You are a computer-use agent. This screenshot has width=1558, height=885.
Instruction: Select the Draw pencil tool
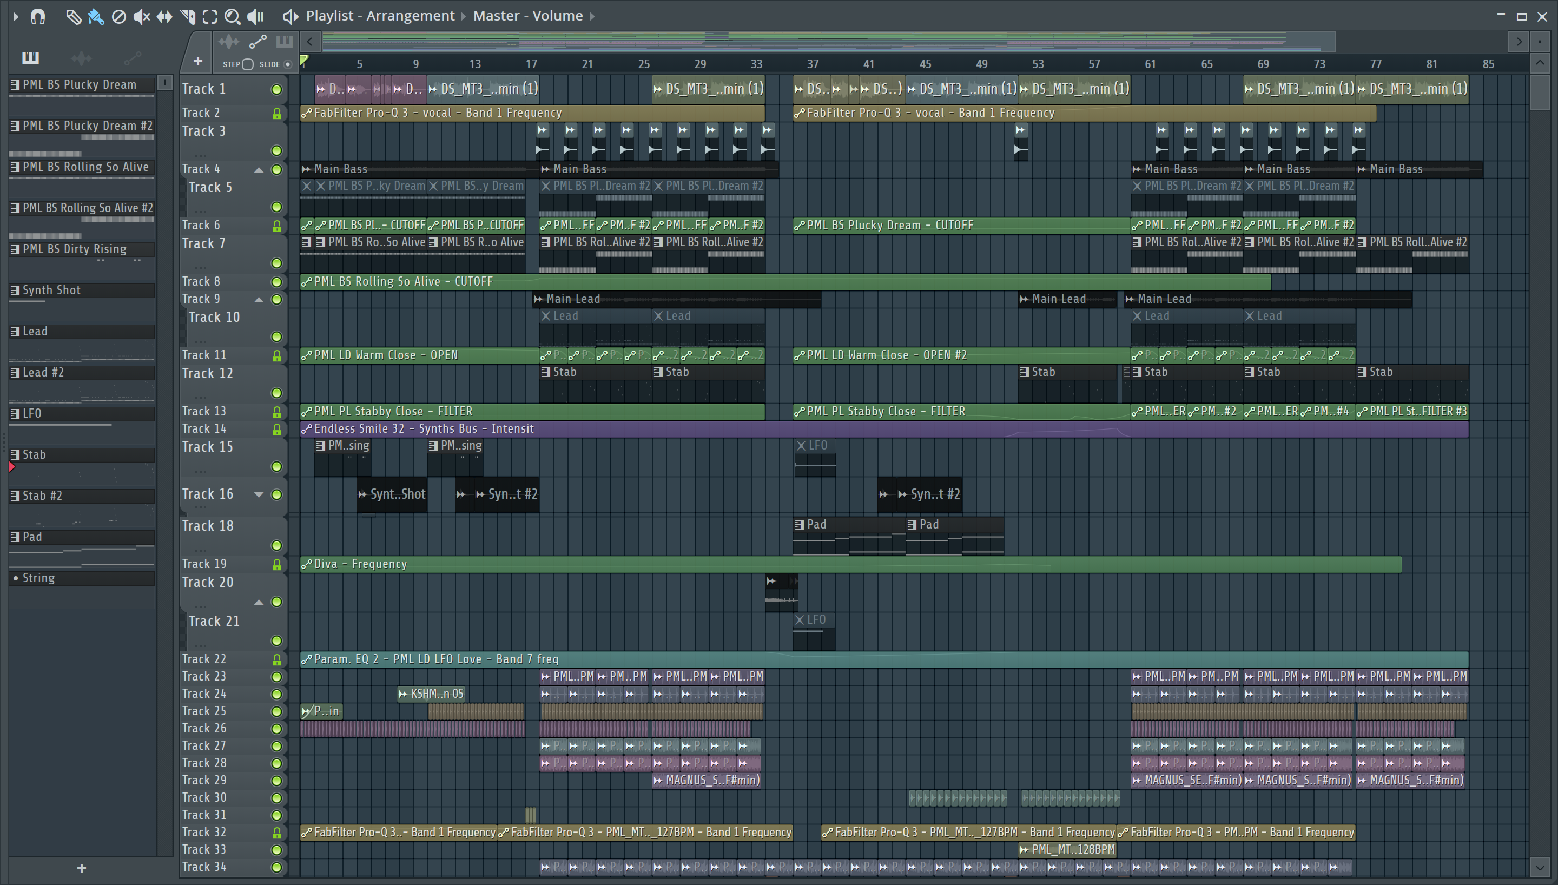pos(73,16)
